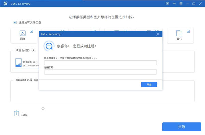Click the 本地磁盘 (C:) label
Image resolution: width=205 pixels, height=135 pixels.
30,62
